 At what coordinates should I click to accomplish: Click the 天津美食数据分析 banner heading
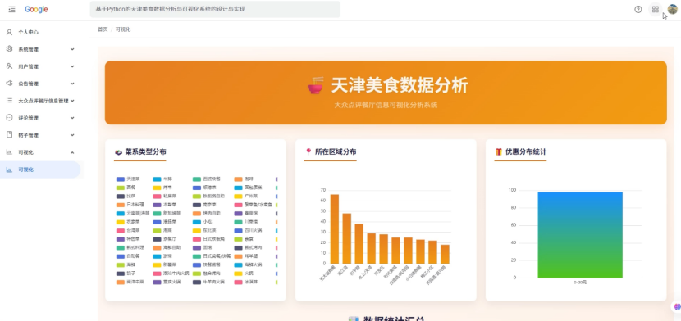pyautogui.click(x=400, y=85)
